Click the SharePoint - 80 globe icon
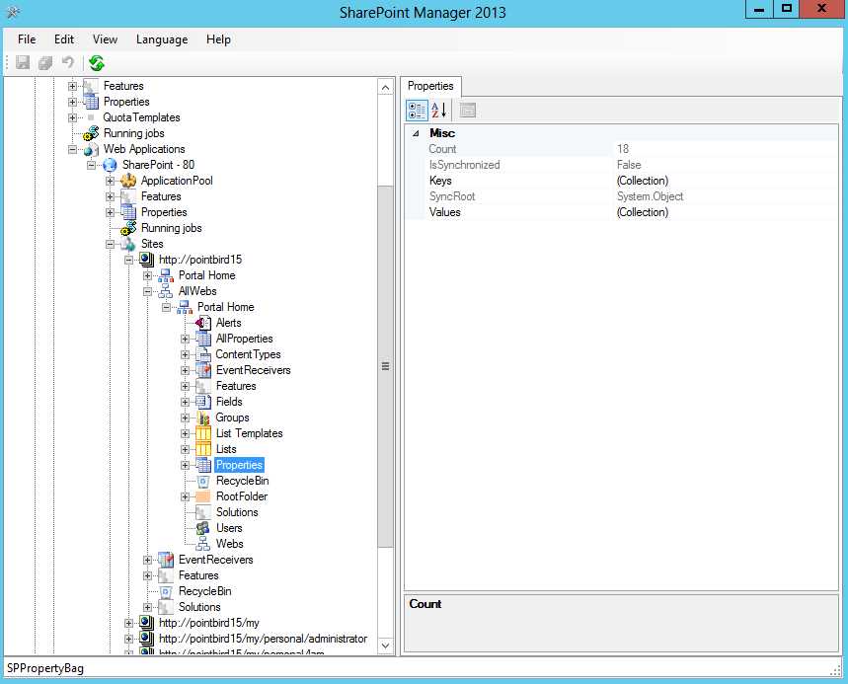This screenshot has width=848, height=684. pyautogui.click(x=110, y=165)
